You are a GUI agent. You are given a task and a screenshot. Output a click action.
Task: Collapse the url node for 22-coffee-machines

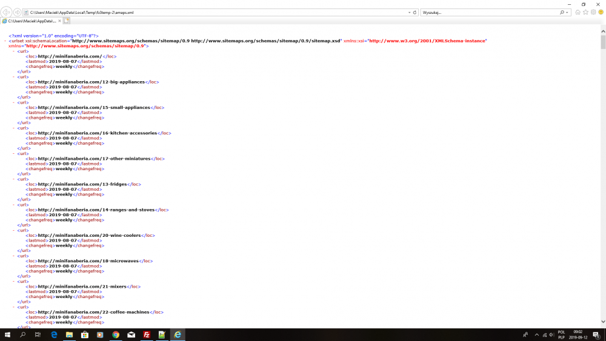pos(13,307)
